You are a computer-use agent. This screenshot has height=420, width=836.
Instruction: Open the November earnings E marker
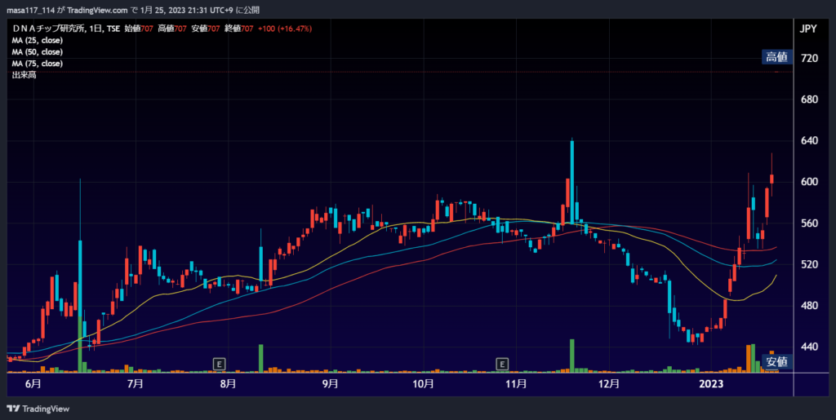click(501, 364)
